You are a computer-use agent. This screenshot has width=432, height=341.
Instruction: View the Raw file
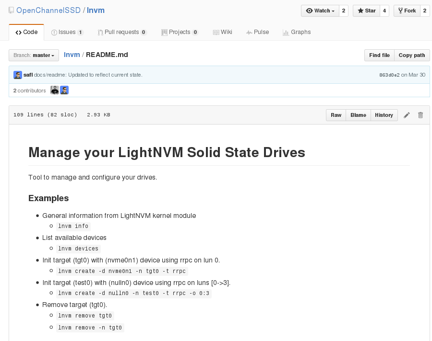click(336, 115)
